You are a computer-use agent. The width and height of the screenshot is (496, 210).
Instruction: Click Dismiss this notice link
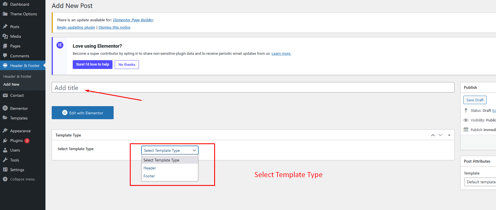point(114,28)
